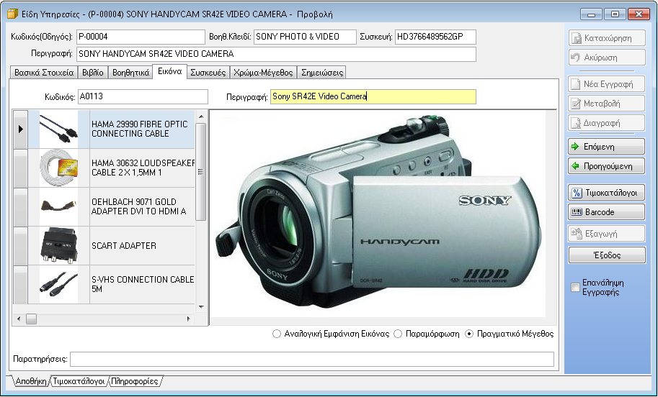Select the SCART ADAPTER row text
658x397 pixels.
click(124, 246)
